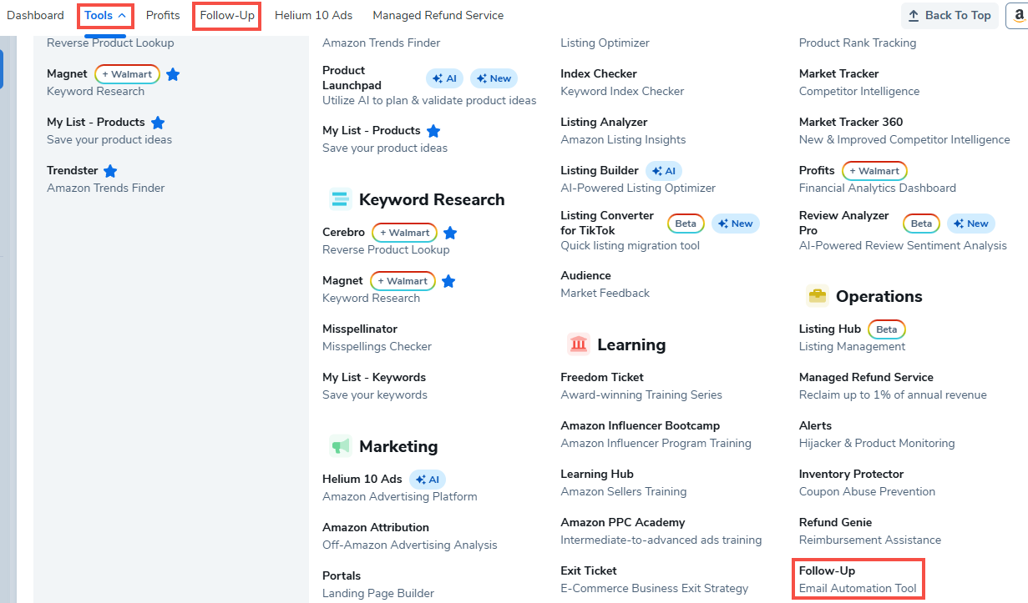Toggle favorite star beside Trendster
This screenshot has width=1028, height=603.
(x=110, y=171)
